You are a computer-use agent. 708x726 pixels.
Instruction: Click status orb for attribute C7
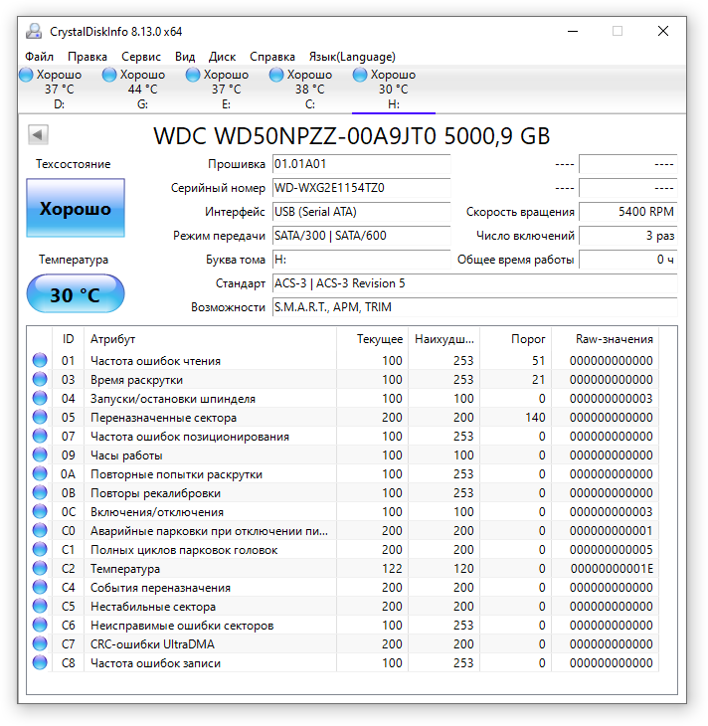coord(40,643)
